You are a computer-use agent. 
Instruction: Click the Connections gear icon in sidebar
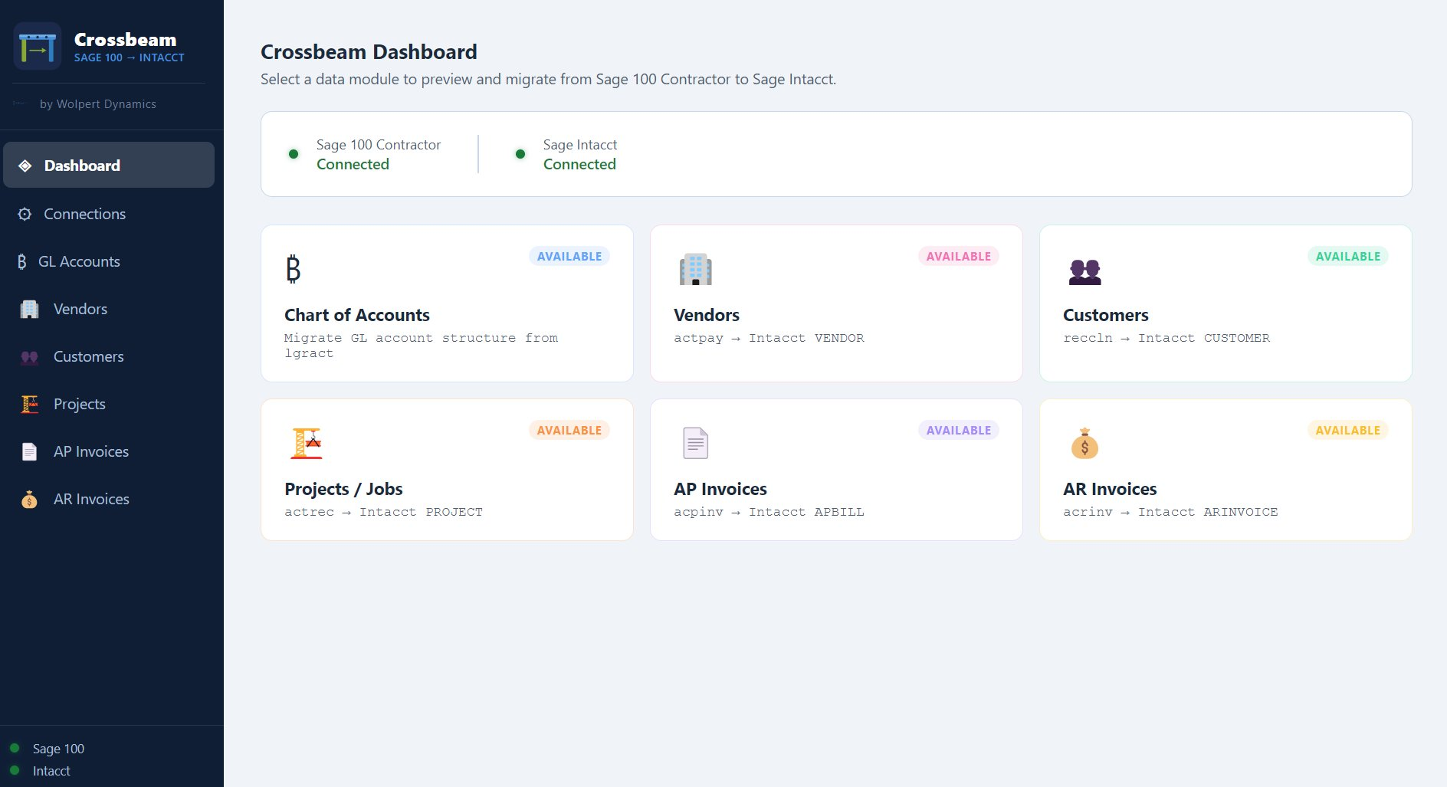pyautogui.click(x=25, y=214)
